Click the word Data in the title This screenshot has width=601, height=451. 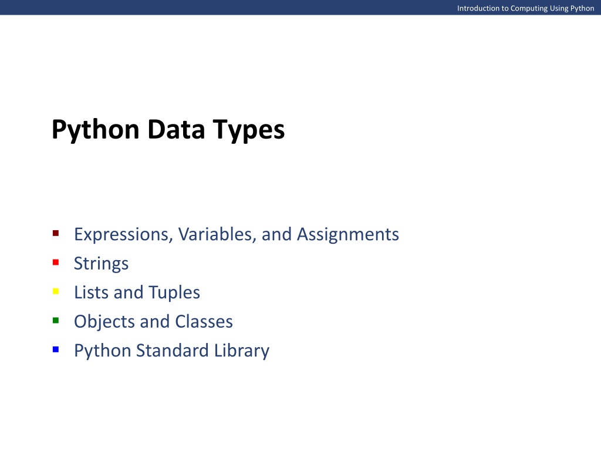(176, 129)
